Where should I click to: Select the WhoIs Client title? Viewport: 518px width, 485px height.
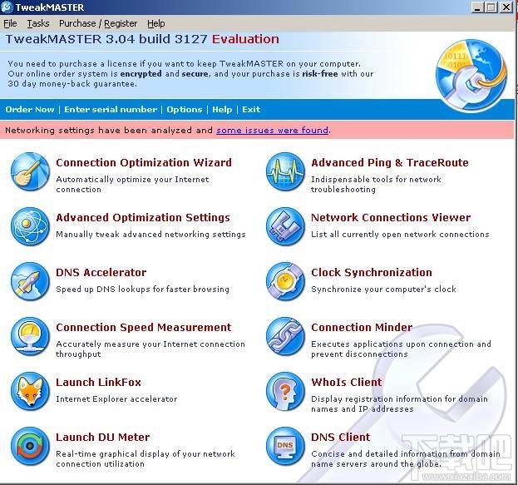tap(347, 382)
